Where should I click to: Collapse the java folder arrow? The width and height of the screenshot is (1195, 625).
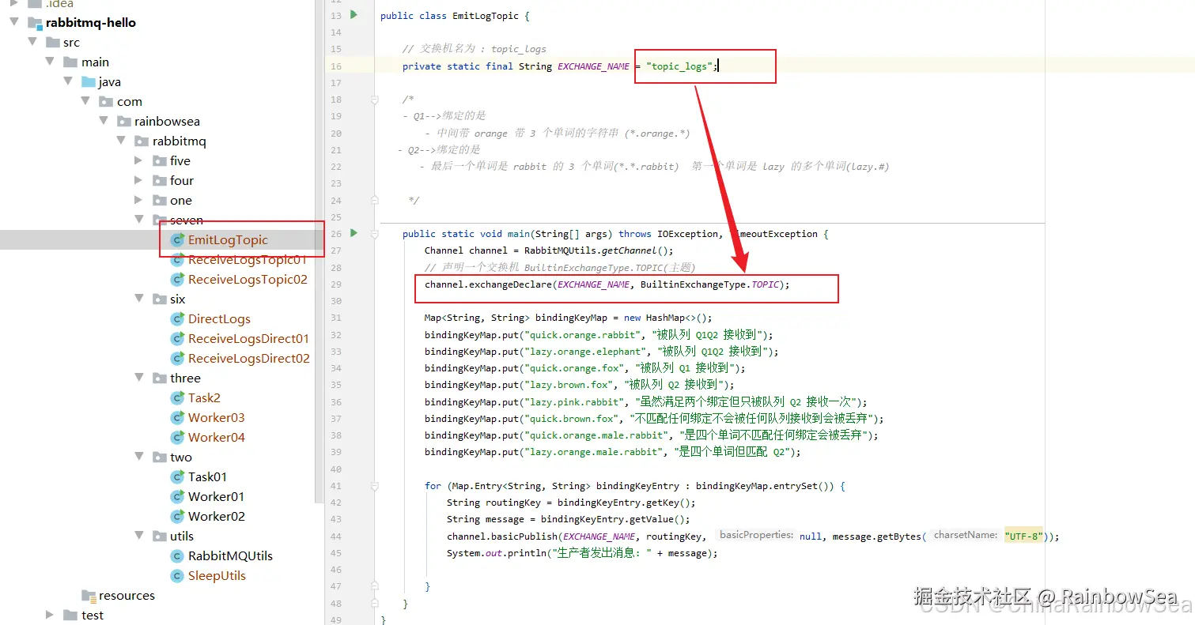(69, 81)
